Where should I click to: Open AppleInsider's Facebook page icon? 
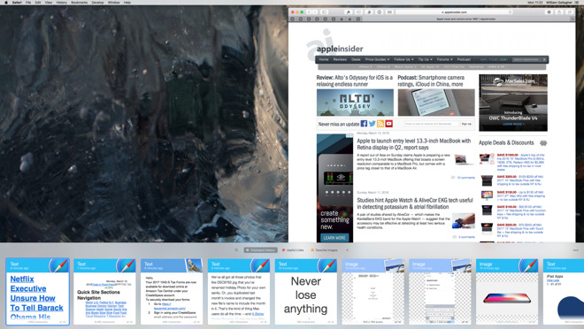(x=364, y=124)
